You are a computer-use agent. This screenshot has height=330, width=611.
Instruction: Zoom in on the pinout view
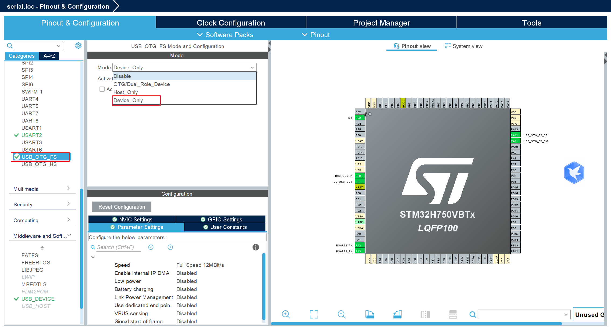286,314
